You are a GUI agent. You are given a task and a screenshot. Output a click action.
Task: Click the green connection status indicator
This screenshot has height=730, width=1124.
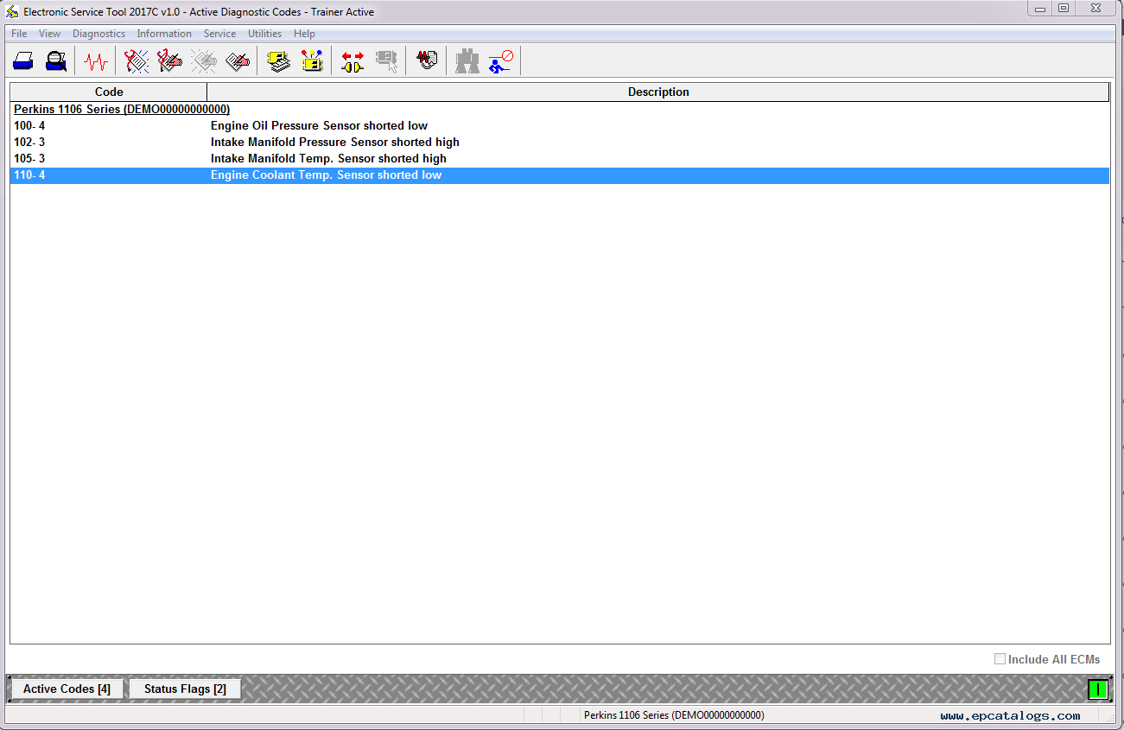[1097, 689]
